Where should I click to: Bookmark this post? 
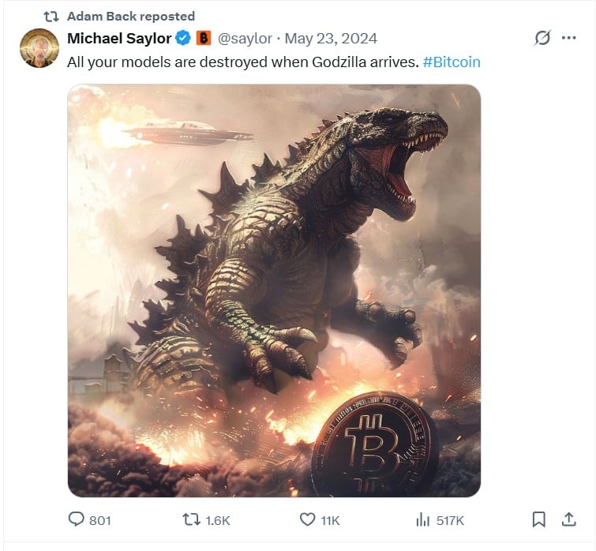(538, 519)
